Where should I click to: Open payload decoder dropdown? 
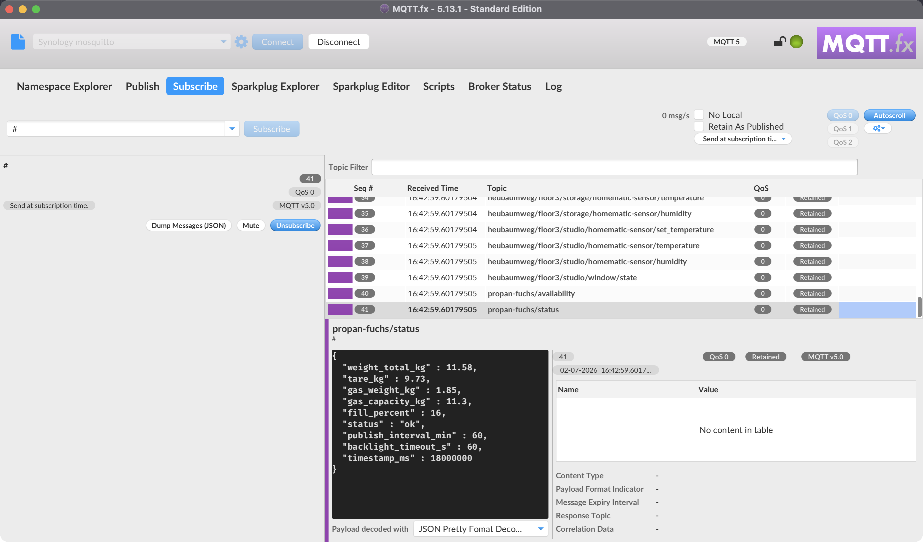tap(480, 529)
